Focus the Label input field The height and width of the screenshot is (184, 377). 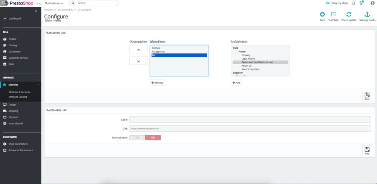pos(250,119)
